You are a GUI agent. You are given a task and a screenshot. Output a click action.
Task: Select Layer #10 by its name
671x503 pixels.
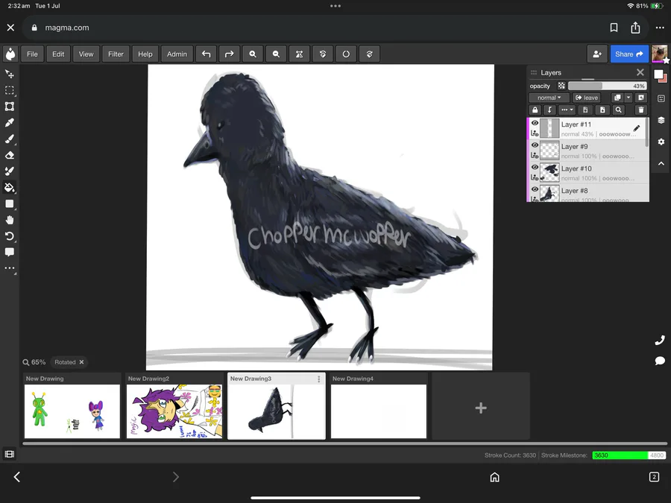coord(576,168)
